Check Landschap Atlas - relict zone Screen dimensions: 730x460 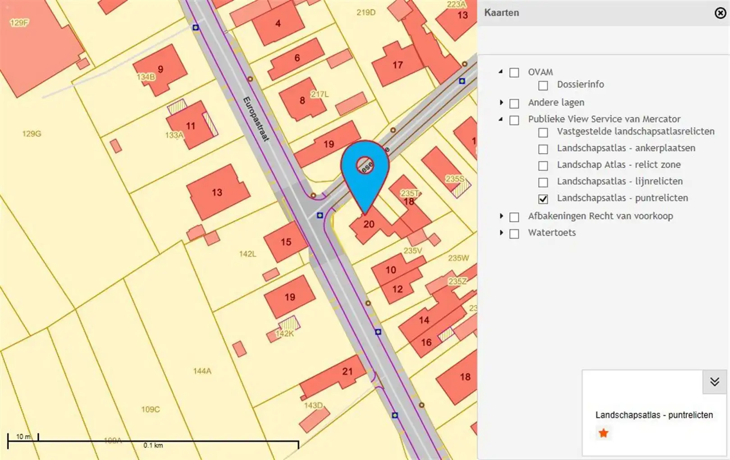click(x=543, y=165)
